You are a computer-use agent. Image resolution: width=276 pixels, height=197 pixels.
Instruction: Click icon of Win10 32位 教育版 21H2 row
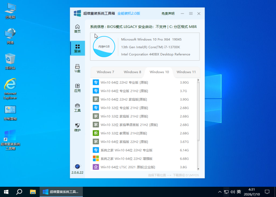tap(96, 133)
